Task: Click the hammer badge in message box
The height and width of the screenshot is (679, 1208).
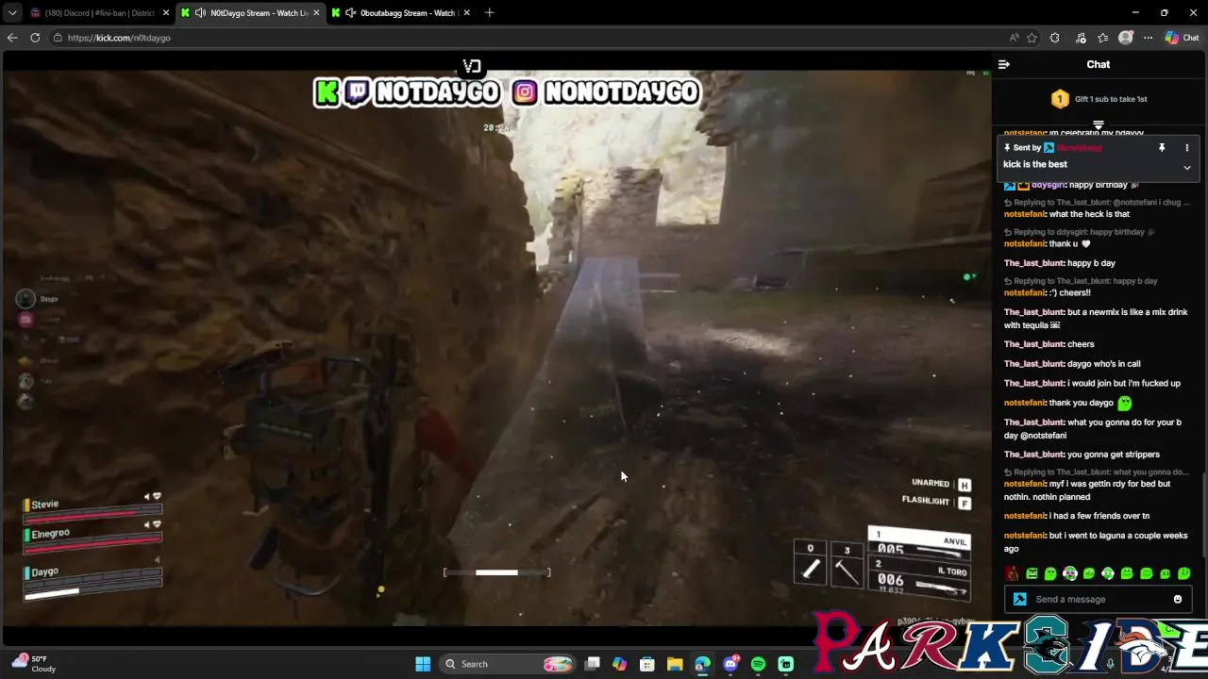Action: (x=1019, y=599)
